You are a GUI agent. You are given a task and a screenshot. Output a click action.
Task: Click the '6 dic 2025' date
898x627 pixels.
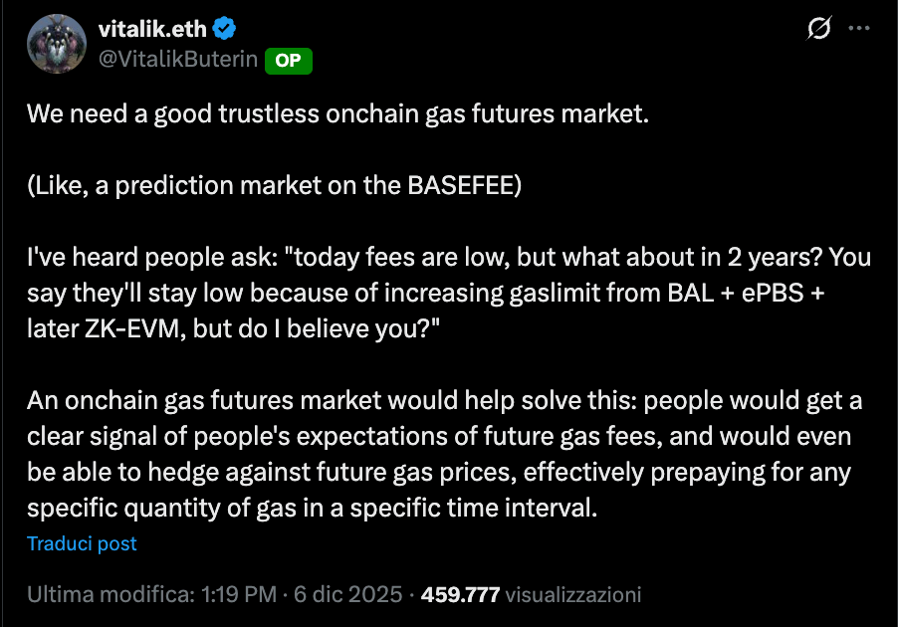347,593
